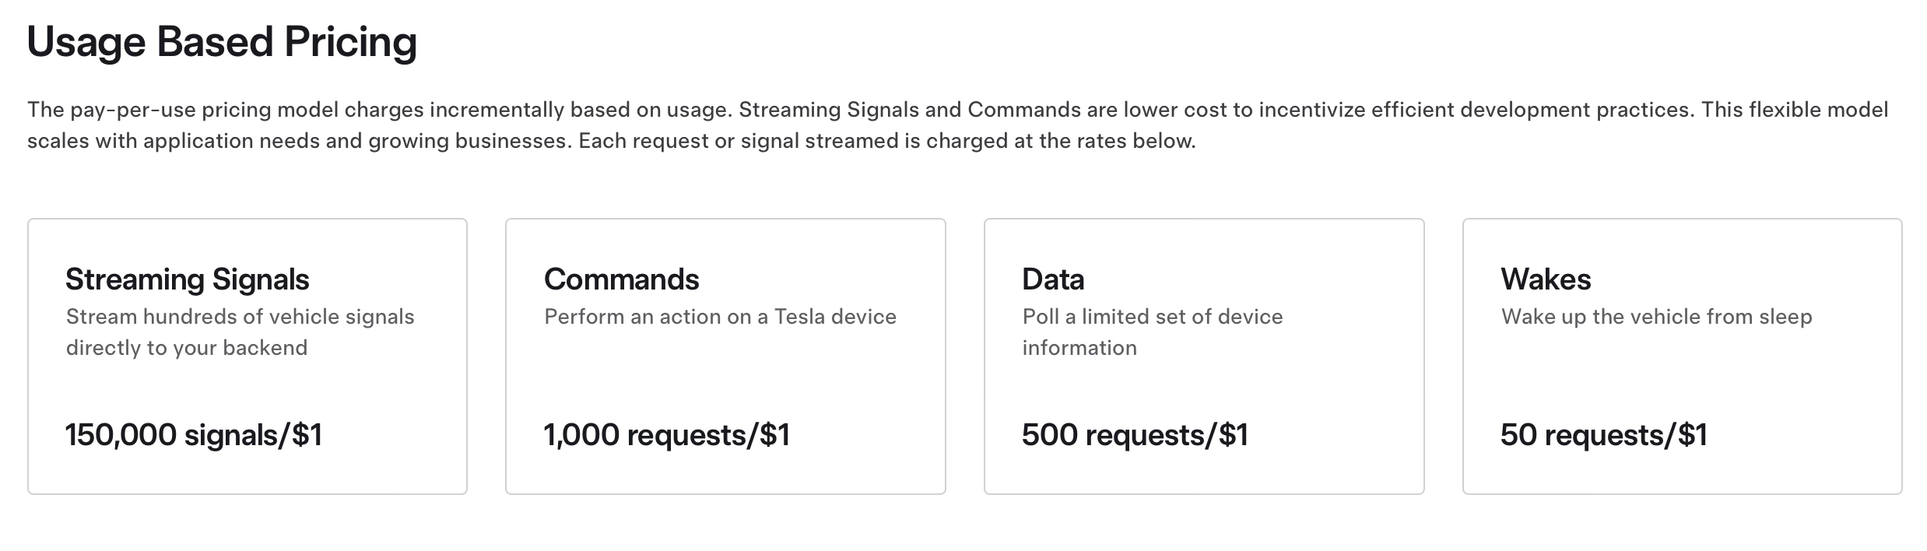This screenshot has height=551, width=1927.
Task: Click 'Stream hundreds of vehicle signals' description
Action: pyautogui.click(x=240, y=317)
